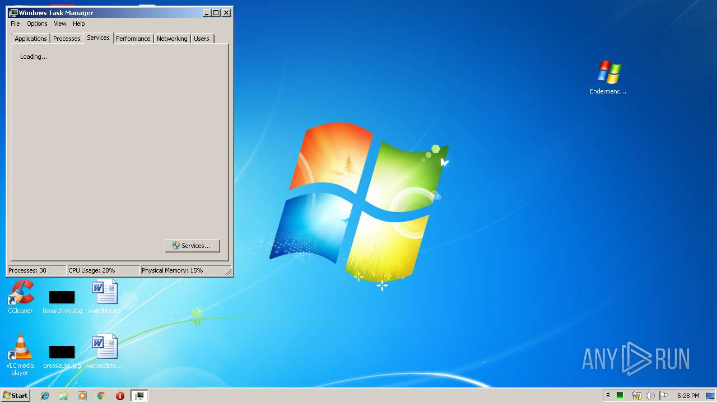The image size is (717, 403).
Task: Click the Task Manager title bar icon
Action: click(x=13, y=12)
